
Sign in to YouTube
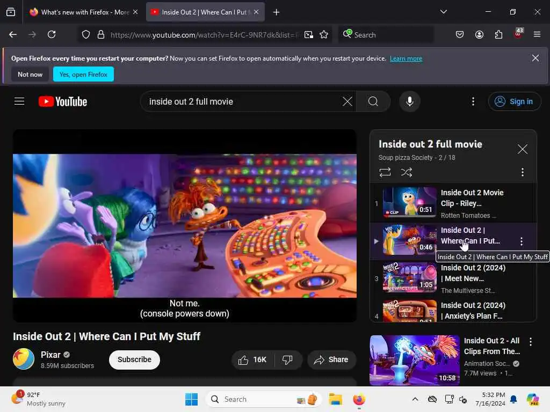(x=514, y=101)
